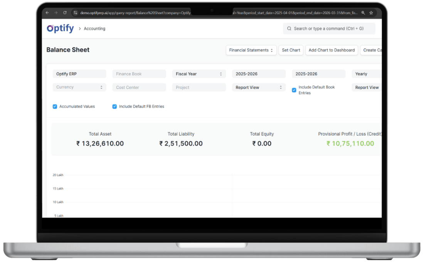Click the zoom magnifier icon in address bar
The height and width of the screenshot is (262, 424).
363,13
